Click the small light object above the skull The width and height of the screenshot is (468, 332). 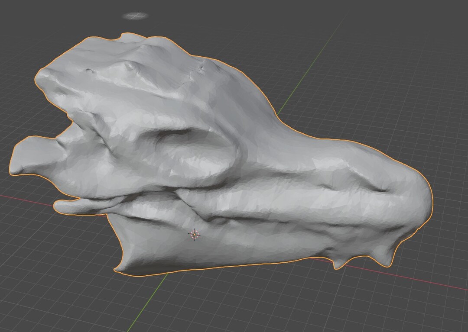tap(136, 14)
